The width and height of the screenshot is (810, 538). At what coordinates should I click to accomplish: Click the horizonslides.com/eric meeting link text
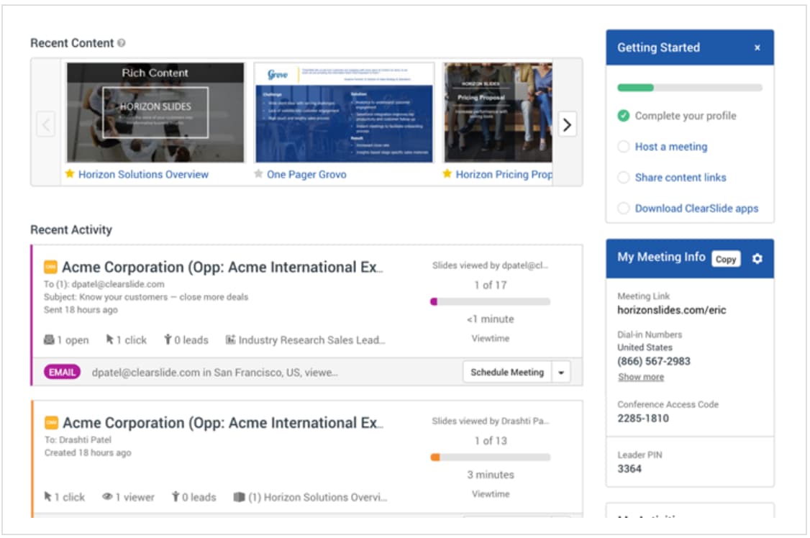tap(672, 310)
